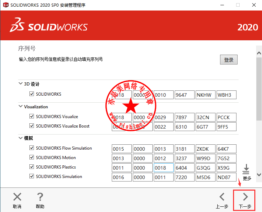Image resolution: width=262 pixels, height=212 pixels.
Task: Click Flow Simulation field ZKDK
Action: click(x=205, y=149)
